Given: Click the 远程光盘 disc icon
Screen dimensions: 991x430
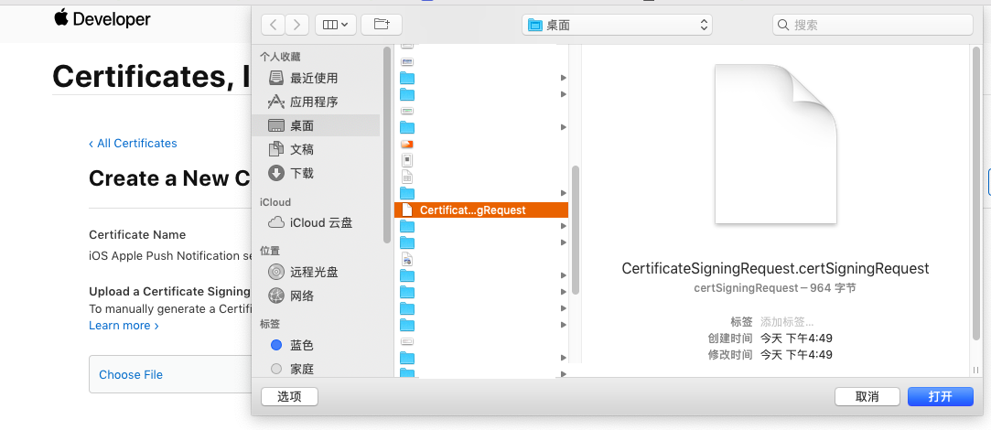Looking at the screenshot, I should tap(276, 272).
